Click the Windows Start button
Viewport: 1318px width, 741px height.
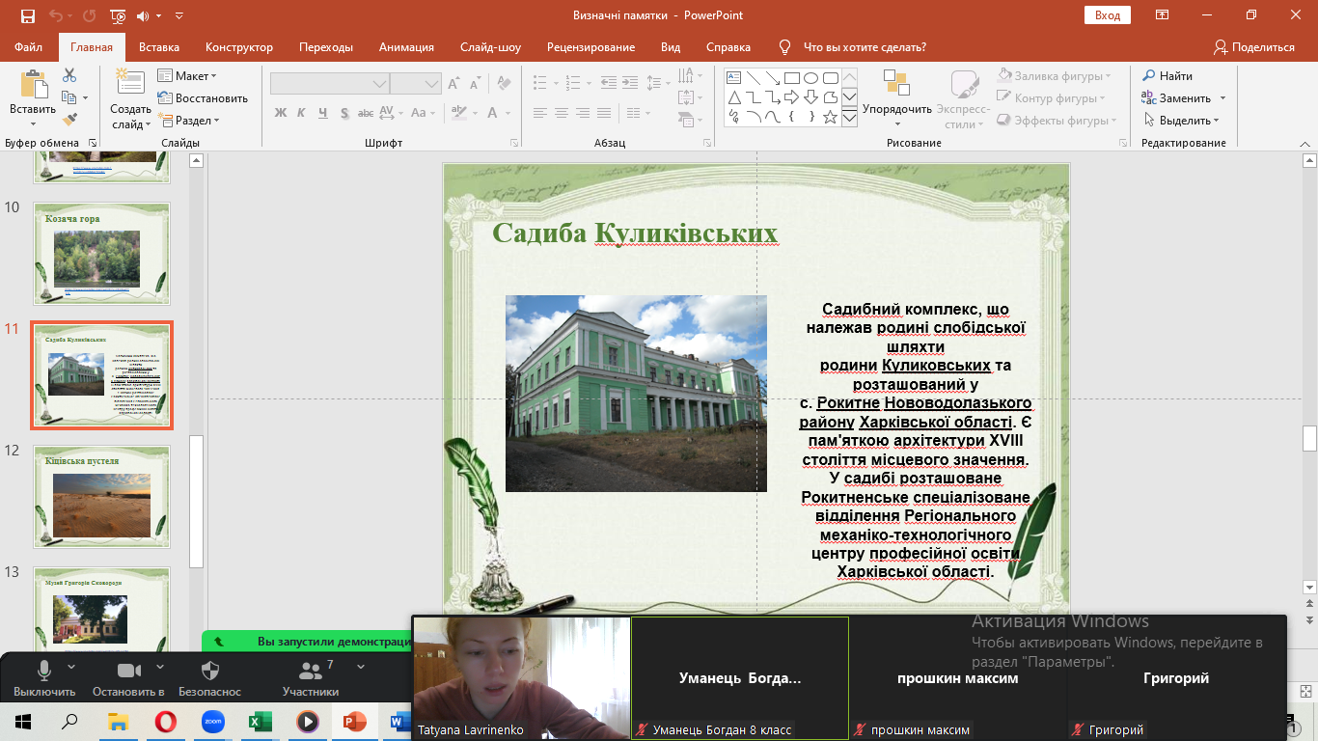[23, 721]
